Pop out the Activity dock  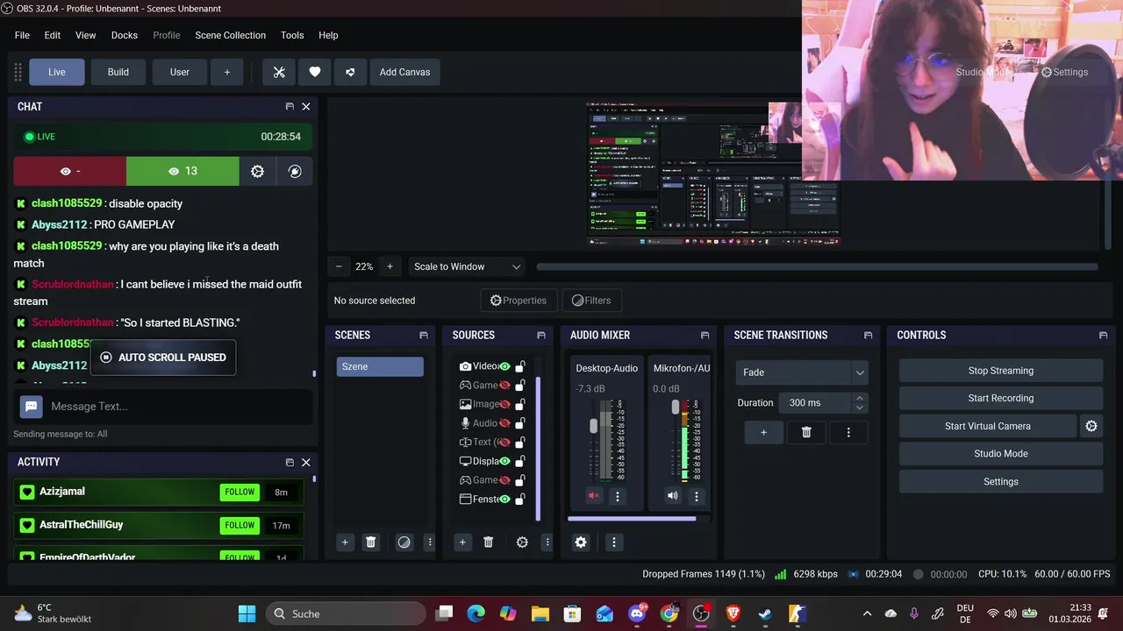(x=290, y=462)
